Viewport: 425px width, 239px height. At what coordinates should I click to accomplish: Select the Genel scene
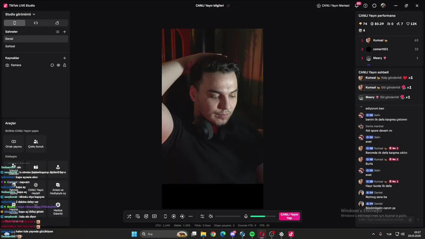click(36, 39)
